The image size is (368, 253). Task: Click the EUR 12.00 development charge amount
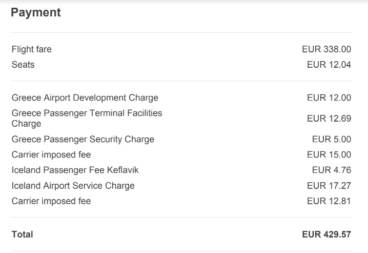pos(329,98)
